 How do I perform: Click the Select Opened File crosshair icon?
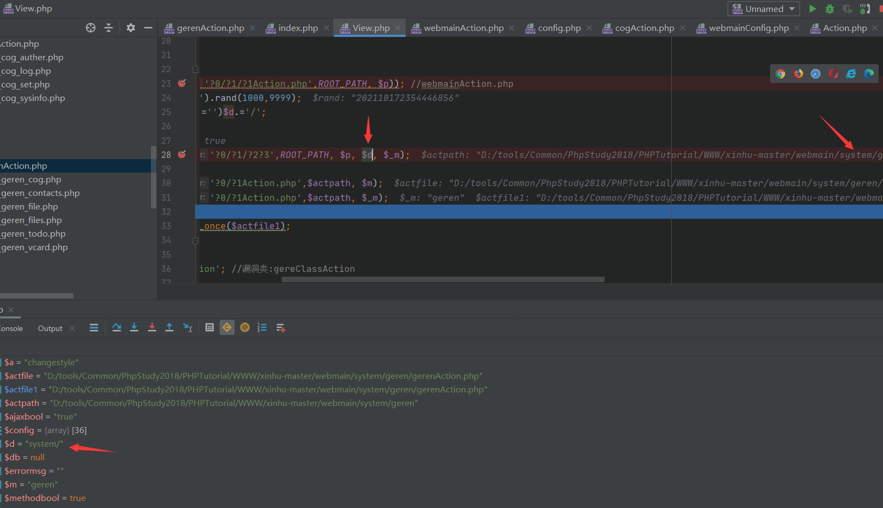point(91,28)
